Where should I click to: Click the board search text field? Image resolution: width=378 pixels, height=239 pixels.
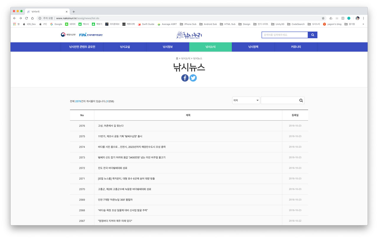pyautogui.click(x=279, y=101)
